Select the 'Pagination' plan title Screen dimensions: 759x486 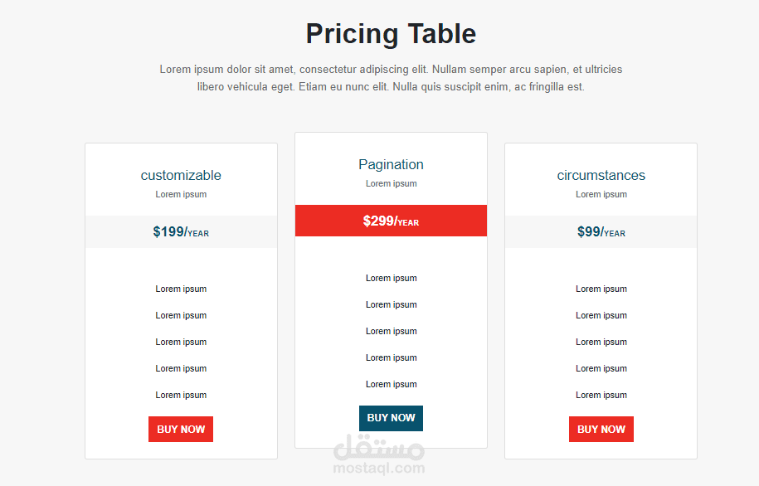point(391,164)
